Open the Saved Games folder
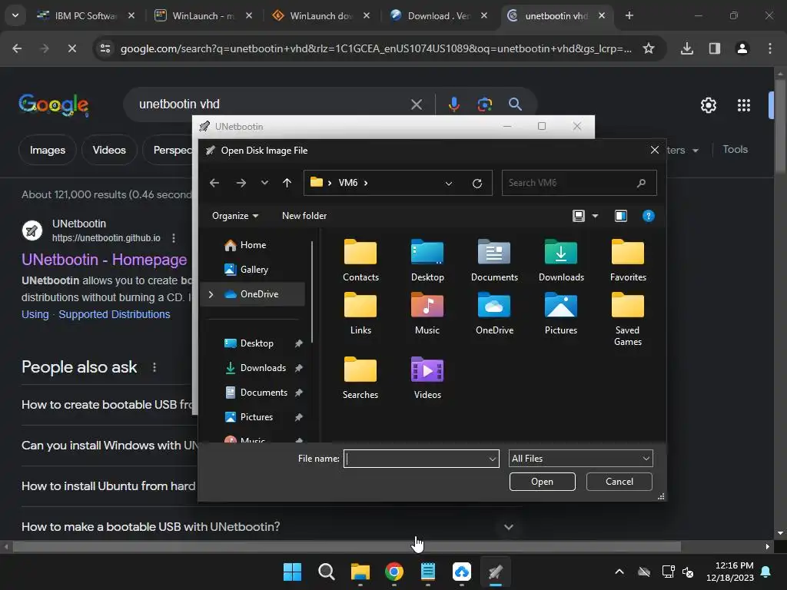Image resolution: width=787 pixels, height=590 pixels. (627, 319)
